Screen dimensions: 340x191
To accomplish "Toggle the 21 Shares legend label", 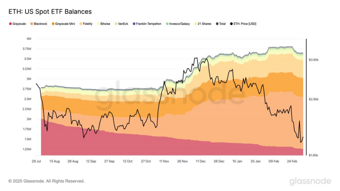I will (x=204, y=24).
